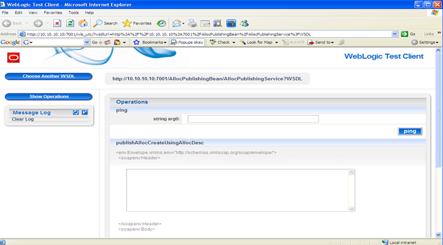The width and height of the screenshot is (443, 245).
Task: Click the Google toolbar logo
Action: click(x=10, y=42)
